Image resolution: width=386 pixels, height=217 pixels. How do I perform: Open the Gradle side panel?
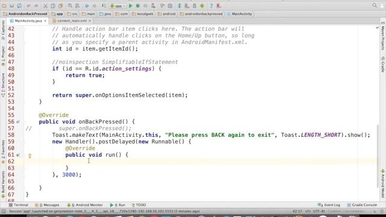coord(383,64)
